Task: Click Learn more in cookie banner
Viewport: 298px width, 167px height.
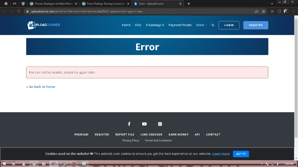Action: click(221, 154)
